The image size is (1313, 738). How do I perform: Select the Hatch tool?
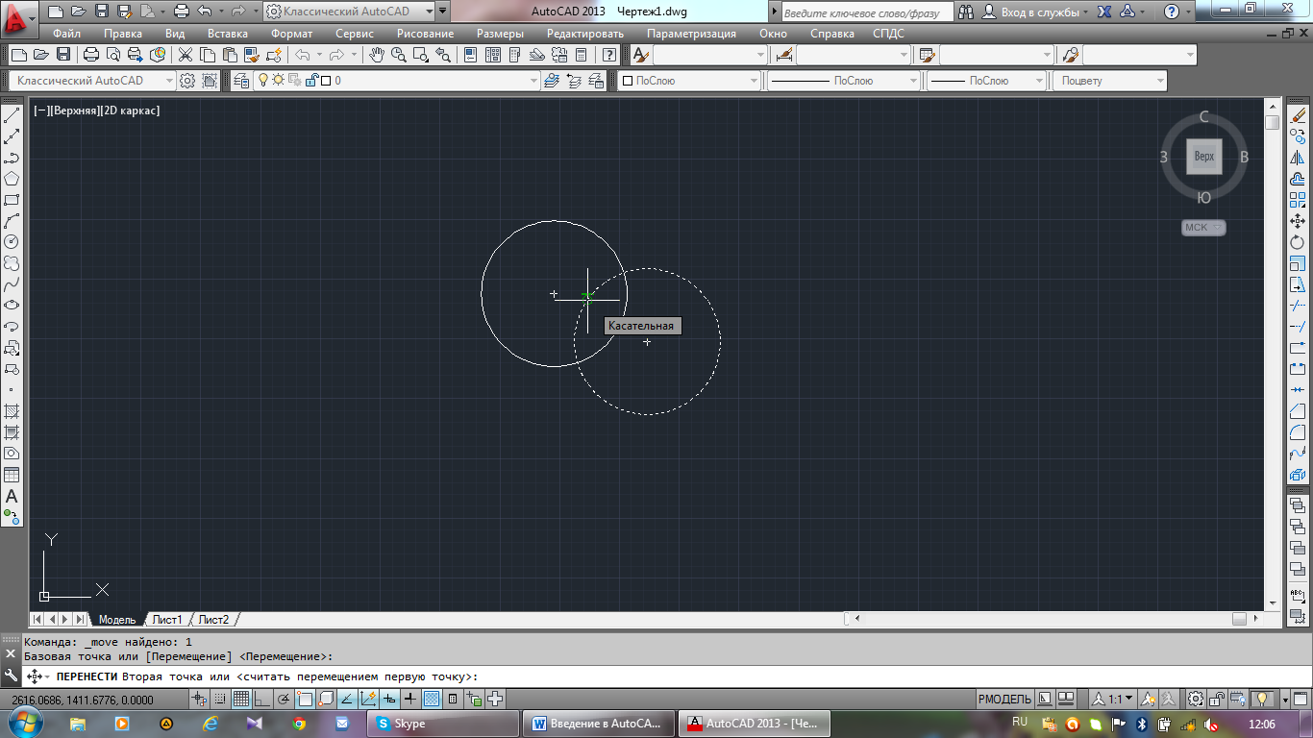click(12, 411)
